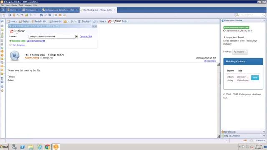This screenshot has height=150, width=267.
Task: Click the Contact combo box field
Action: click(x=52, y=37)
